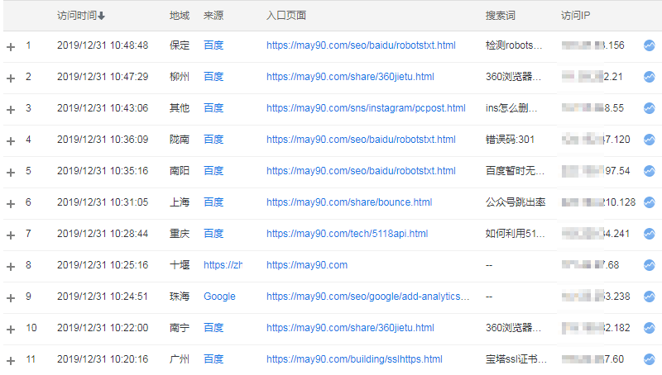Open the instagram/pcpost.html entry page link
The image size is (662, 375).
[x=366, y=108]
